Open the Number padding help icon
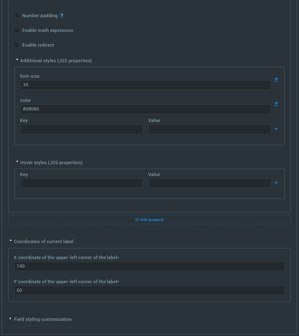 click(x=62, y=16)
